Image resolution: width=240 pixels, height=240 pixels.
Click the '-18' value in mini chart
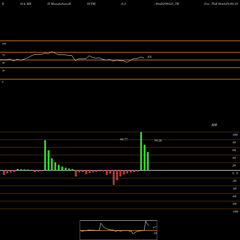click(155, 233)
